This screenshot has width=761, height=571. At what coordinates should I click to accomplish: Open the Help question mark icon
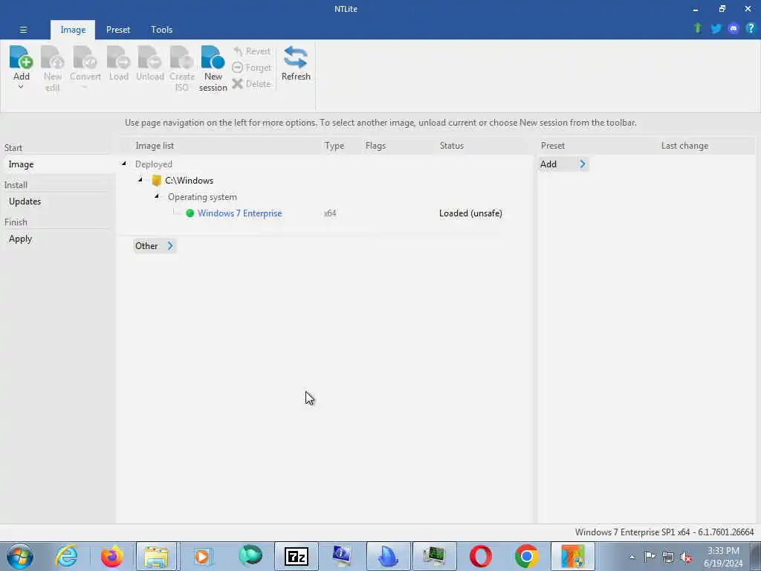click(751, 28)
